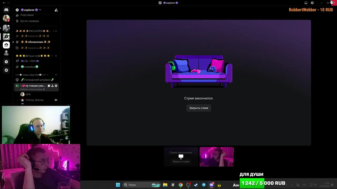Switch to Discord taskbar icon
Screen dimensions: 337x189
[211, 185]
